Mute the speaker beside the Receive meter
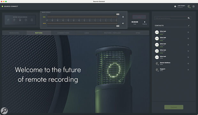198x115 pixels. coord(123,23)
